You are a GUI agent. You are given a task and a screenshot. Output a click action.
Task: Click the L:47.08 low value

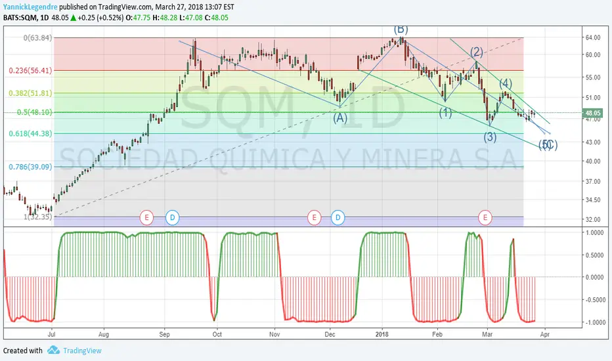(x=191, y=18)
